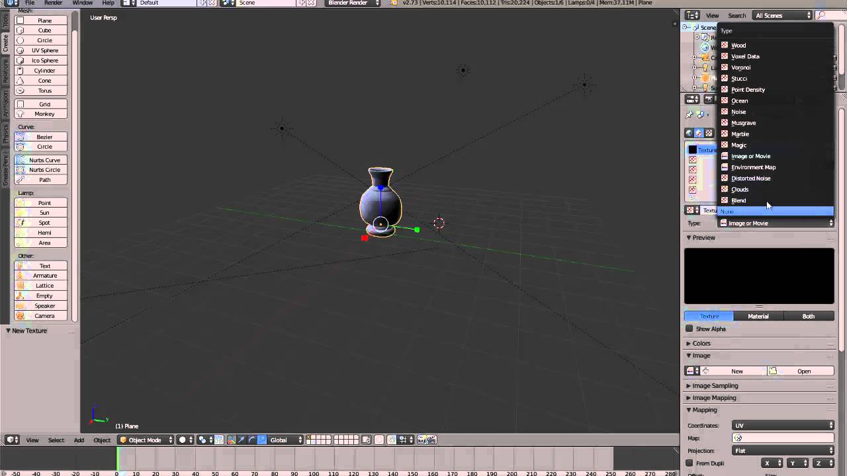This screenshot has height=476, width=847.
Task: Click the outliner search magnifier icon
Action: (821, 15)
